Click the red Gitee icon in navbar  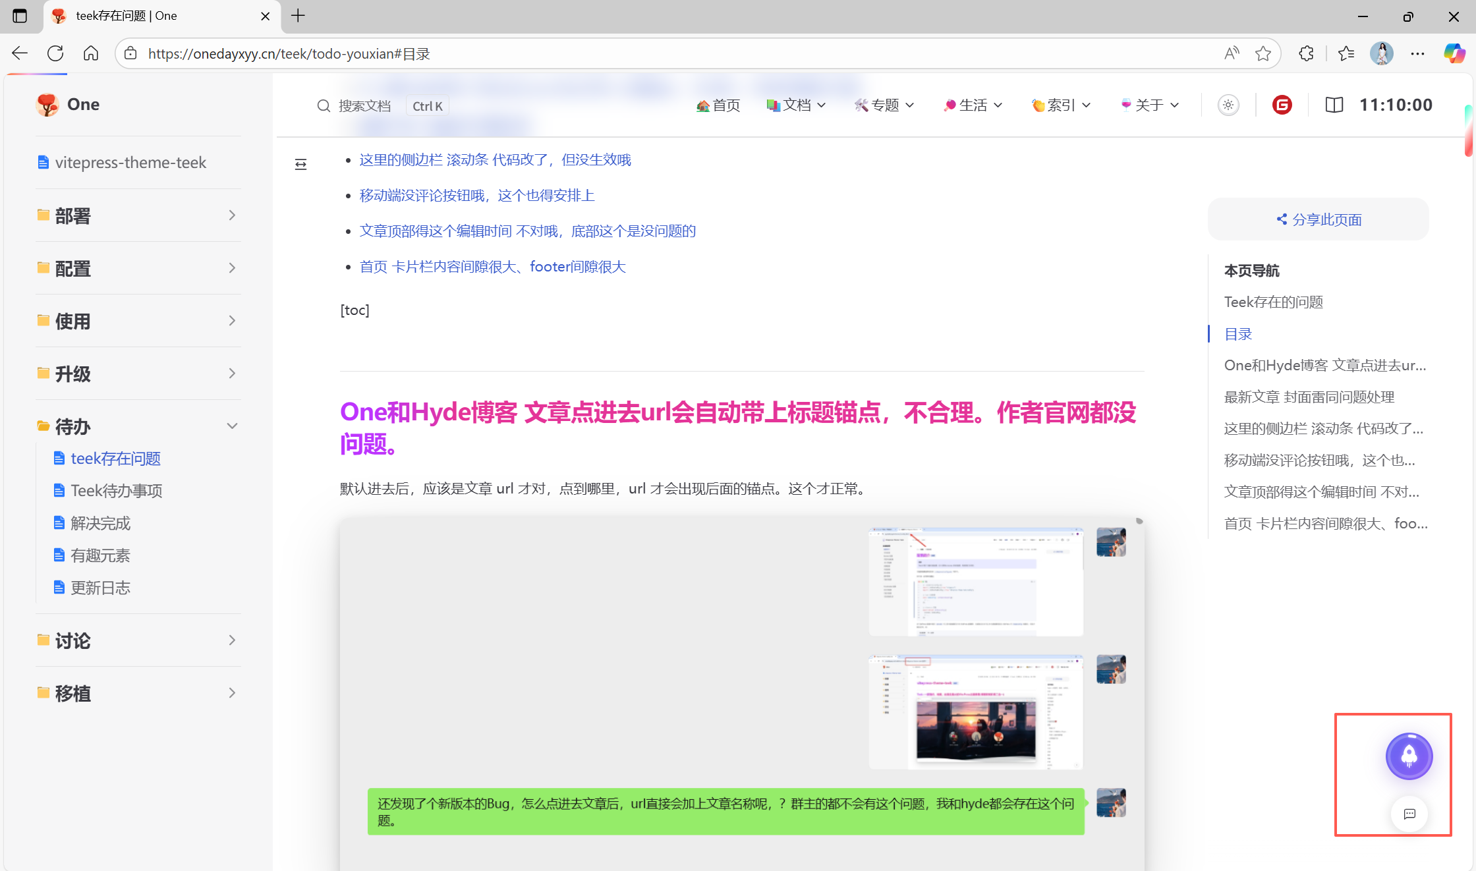[1282, 105]
